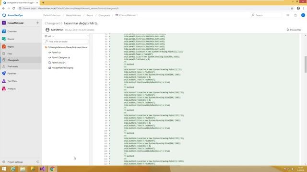Open the Windows Start button
The image size is (307, 172).
pyautogui.click(x=4, y=169)
